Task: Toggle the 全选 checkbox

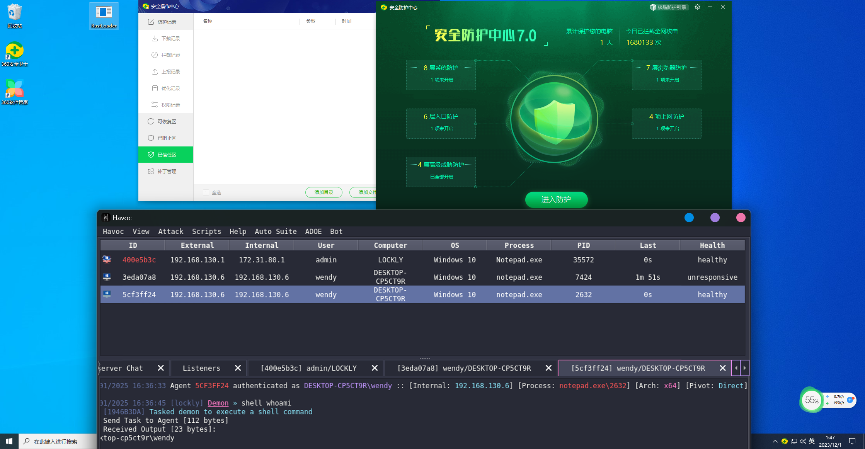Action: (206, 192)
